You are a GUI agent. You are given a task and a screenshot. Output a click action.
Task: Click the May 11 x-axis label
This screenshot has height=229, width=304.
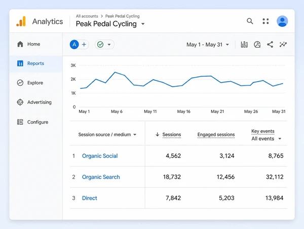click(150, 111)
